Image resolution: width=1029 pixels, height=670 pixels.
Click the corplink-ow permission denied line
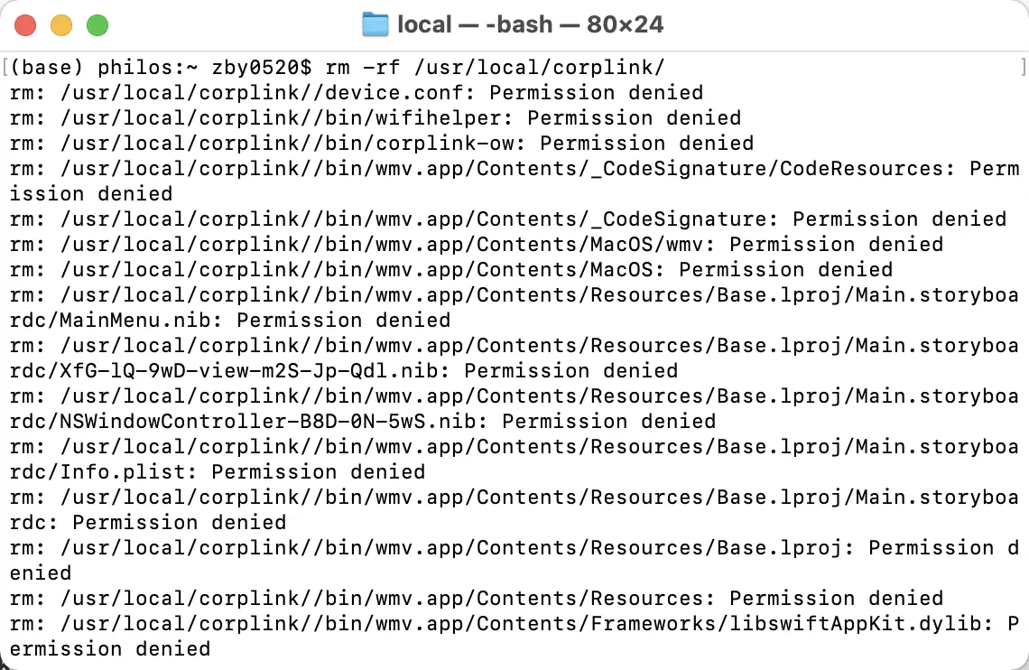point(381,143)
